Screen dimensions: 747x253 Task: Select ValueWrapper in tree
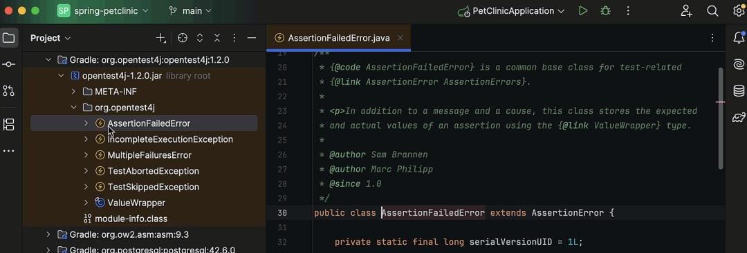click(x=136, y=203)
